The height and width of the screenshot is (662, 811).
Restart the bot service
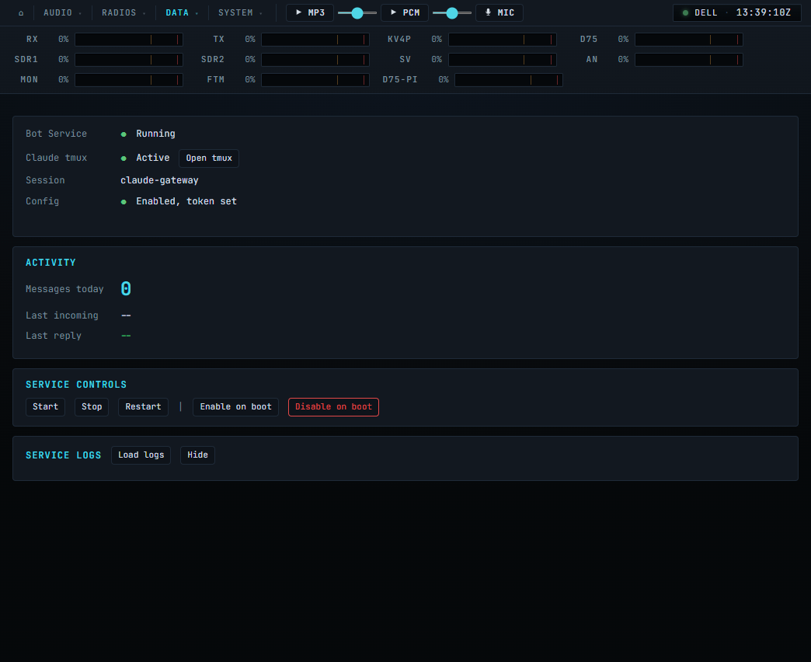[143, 407]
